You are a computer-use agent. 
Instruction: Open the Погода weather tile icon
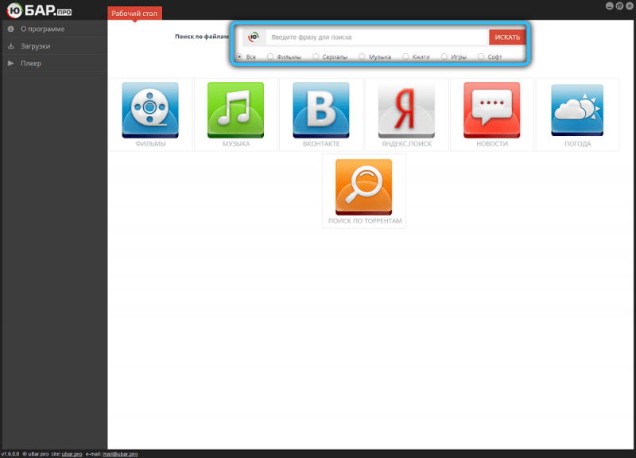[577, 110]
